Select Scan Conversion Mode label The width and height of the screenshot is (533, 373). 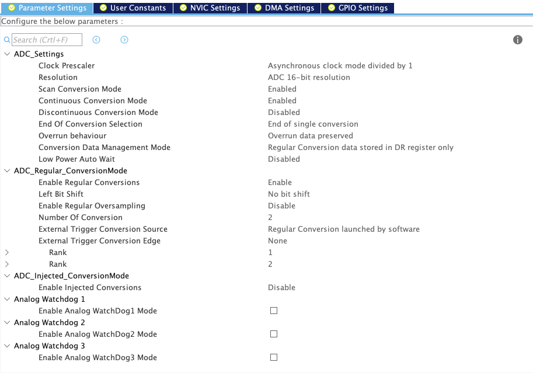[79, 89]
